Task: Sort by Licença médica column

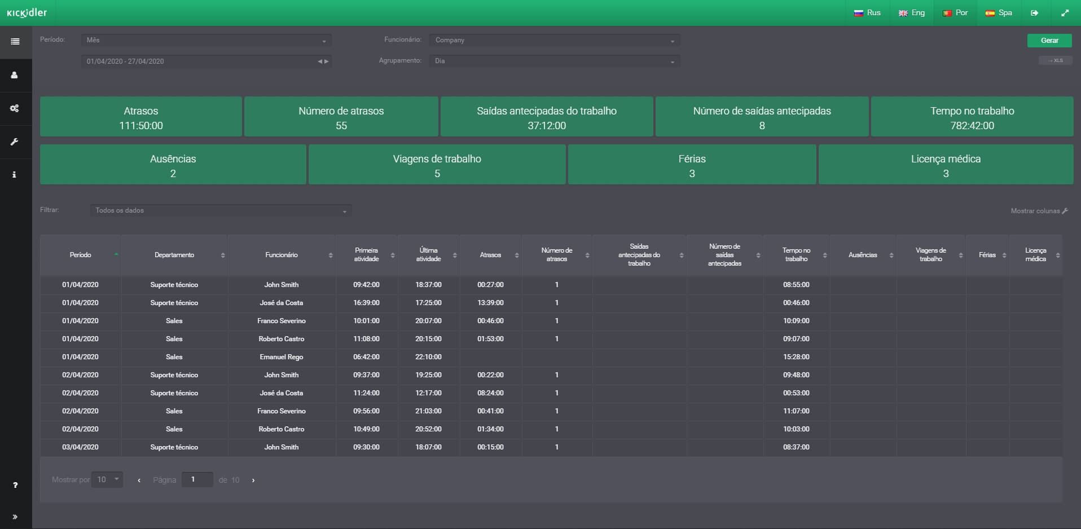Action: (x=1036, y=255)
